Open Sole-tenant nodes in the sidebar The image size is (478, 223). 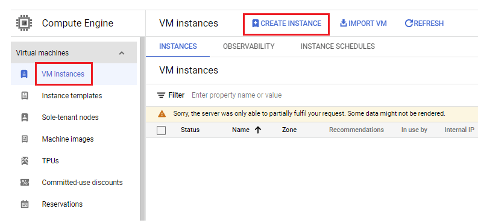point(70,118)
